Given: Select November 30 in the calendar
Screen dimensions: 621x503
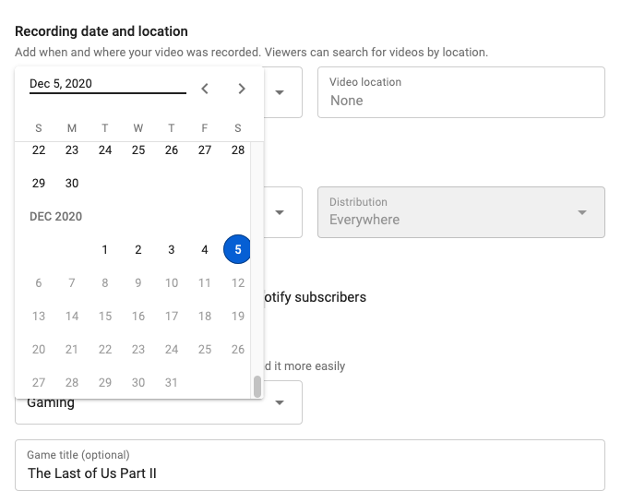Looking at the screenshot, I should point(72,183).
